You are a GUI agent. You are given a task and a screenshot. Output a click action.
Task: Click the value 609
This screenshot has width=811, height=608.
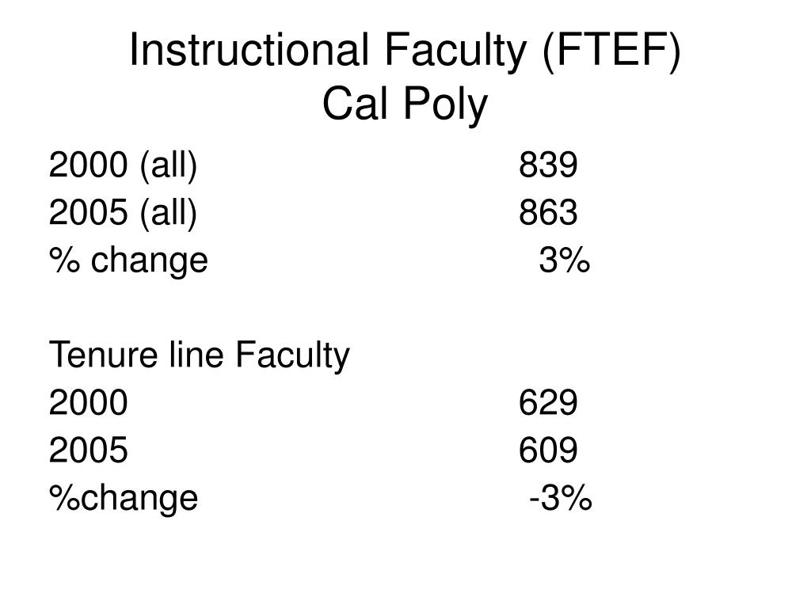coord(548,450)
